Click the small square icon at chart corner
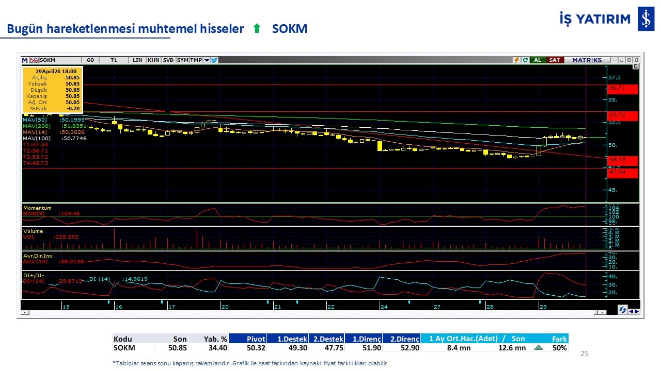 pos(636,66)
